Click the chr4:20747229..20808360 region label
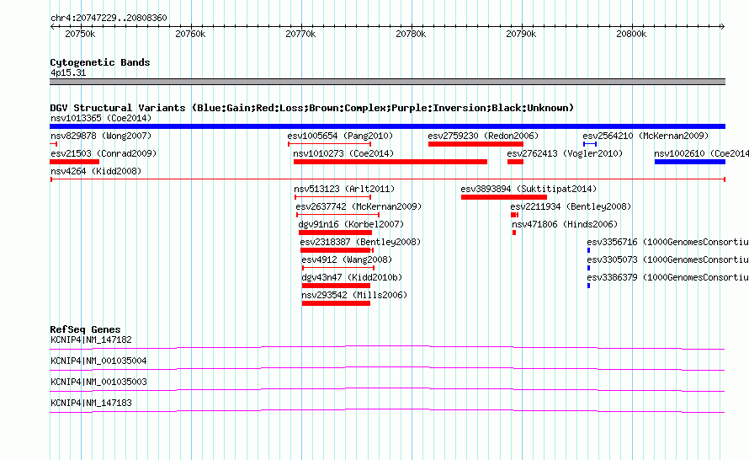The height and width of the screenshot is (460, 749). [109, 18]
